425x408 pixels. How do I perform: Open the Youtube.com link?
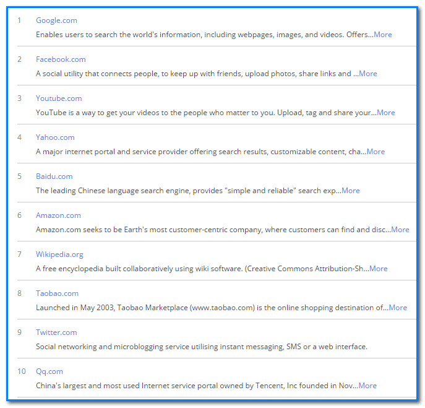click(x=59, y=98)
